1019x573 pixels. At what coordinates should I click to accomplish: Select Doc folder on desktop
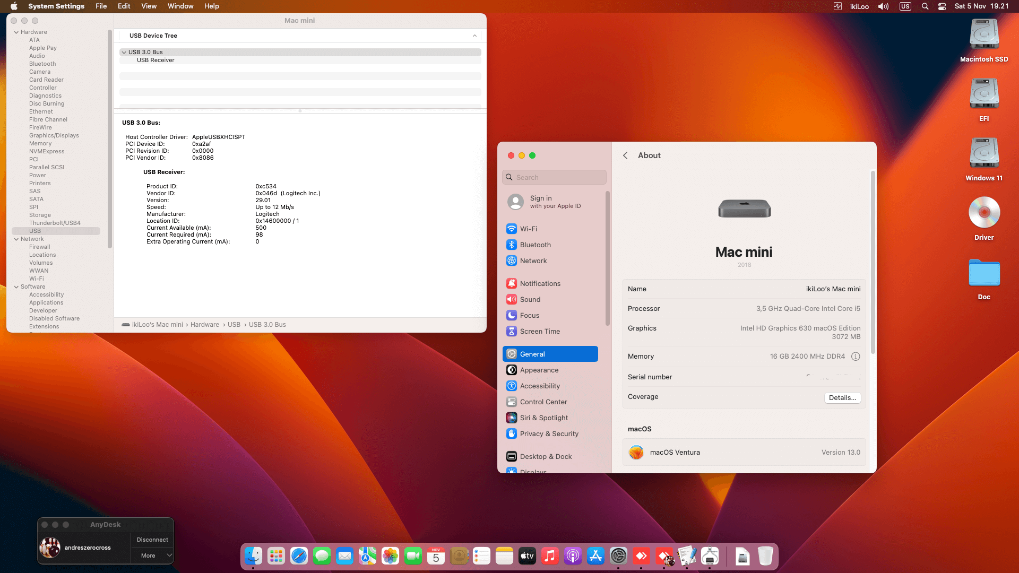point(984,279)
